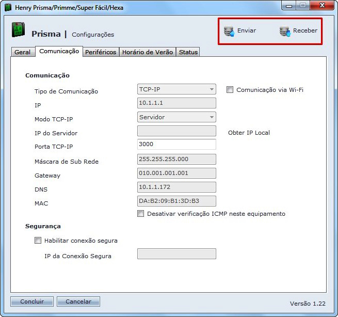Select the Horário de Verão tab

(148, 52)
